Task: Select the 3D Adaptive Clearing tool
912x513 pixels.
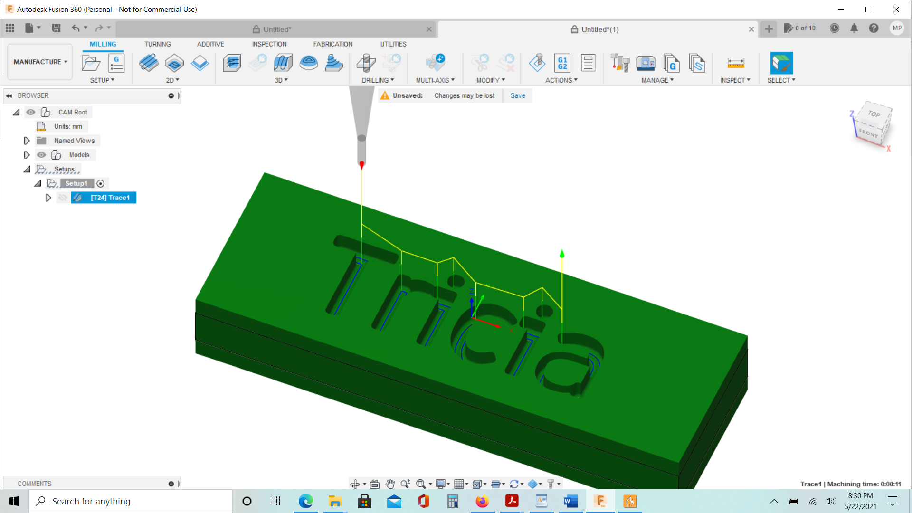Action: (x=232, y=63)
